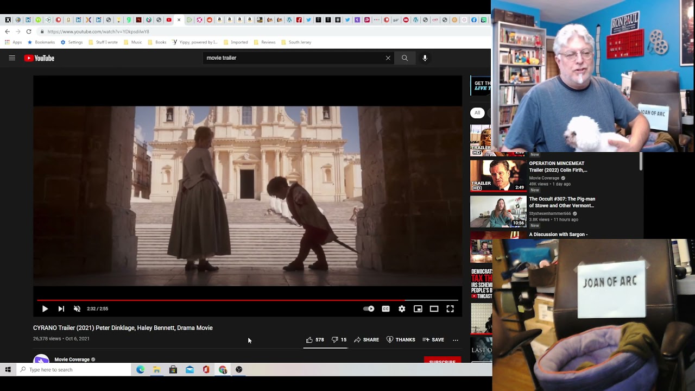Click the OPERATION MINCEMEAT video title

[558, 167]
